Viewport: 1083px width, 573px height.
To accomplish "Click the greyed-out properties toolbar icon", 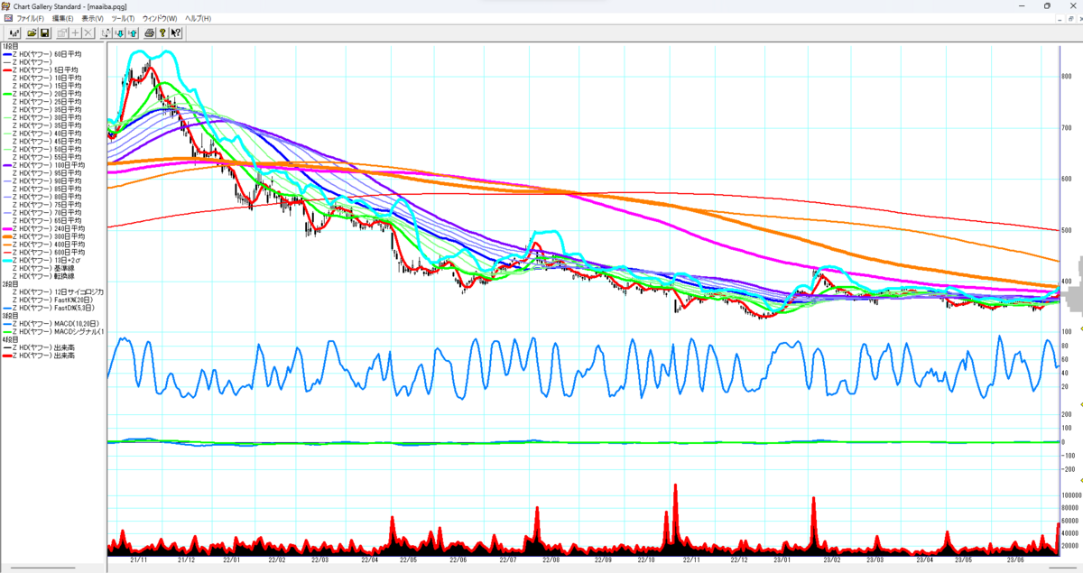I will 62,32.
